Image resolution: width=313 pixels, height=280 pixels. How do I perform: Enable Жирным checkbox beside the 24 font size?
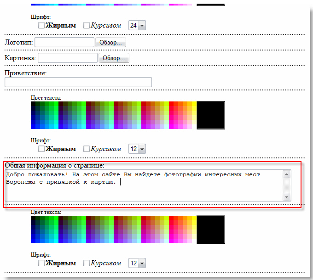click(41, 25)
